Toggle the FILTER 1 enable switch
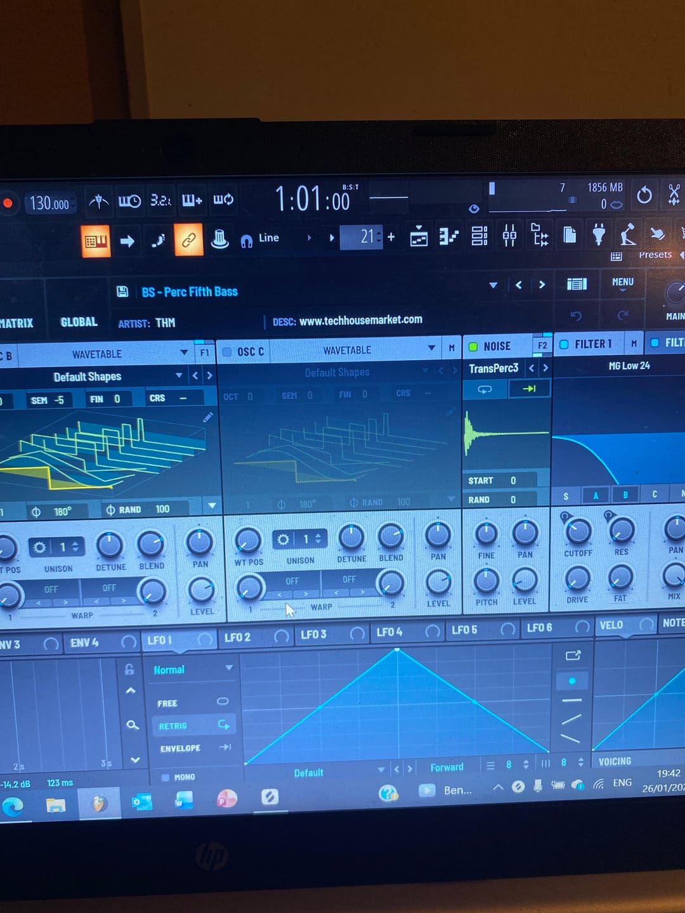Image resolution: width=685 pixels, height=913 pixels. click(x=564, y=345)
